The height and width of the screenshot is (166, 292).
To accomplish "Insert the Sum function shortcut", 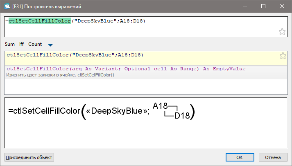I will point(10,44).
